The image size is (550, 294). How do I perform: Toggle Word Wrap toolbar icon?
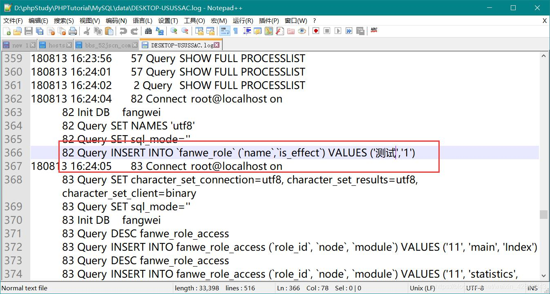click(225, 31)
